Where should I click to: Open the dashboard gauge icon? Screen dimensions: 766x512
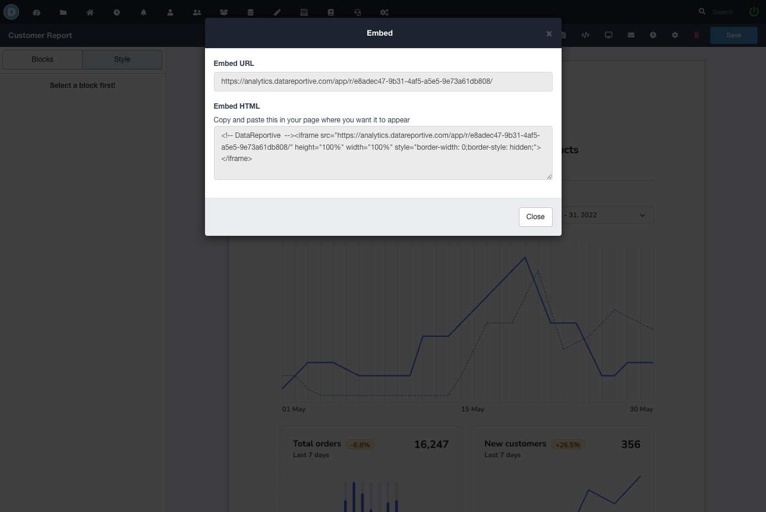click(36, 12)
